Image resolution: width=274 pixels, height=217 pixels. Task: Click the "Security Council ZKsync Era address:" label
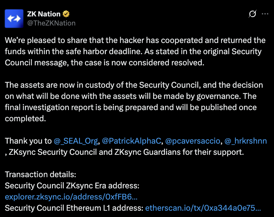click(72, 186)
